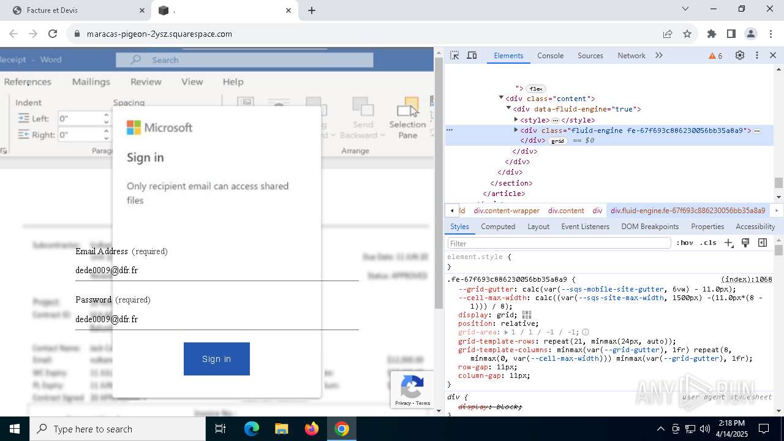Close the DevTools panel
784x441 pixels.
coord(773,55)
